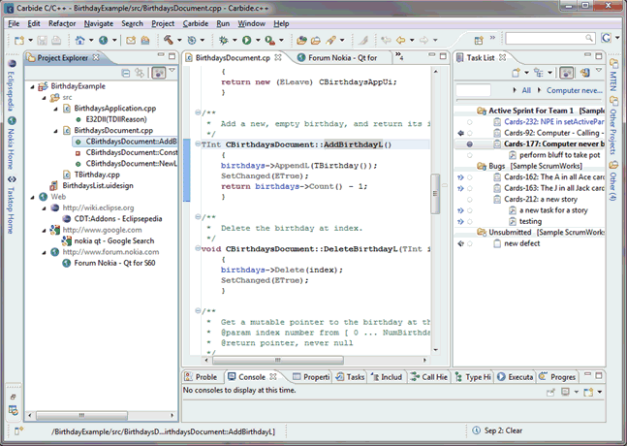Toggle Focus on Workweek in Task List
The width and height of the screenshot is (627, 446).
coord(567,73)
